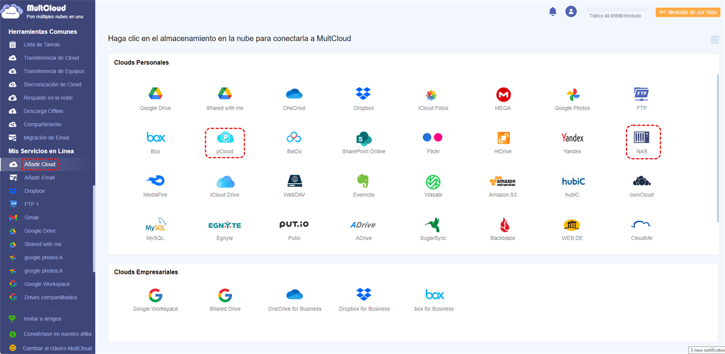Viewport: 725px width, 354px height.
Task: Click the Ilimitado de por Vida button
Action: tap(688, 11)
